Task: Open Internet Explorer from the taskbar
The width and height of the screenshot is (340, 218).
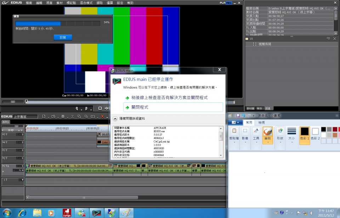Action: (22, 213)
